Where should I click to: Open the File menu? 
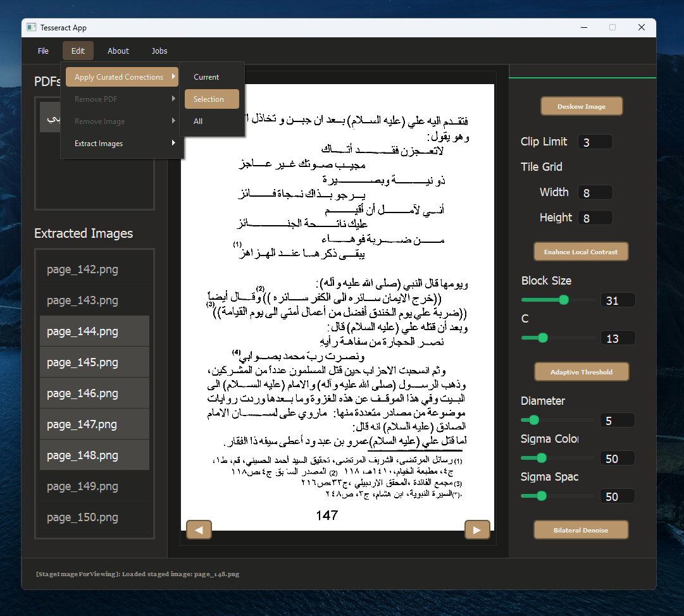tap(43, 51)
